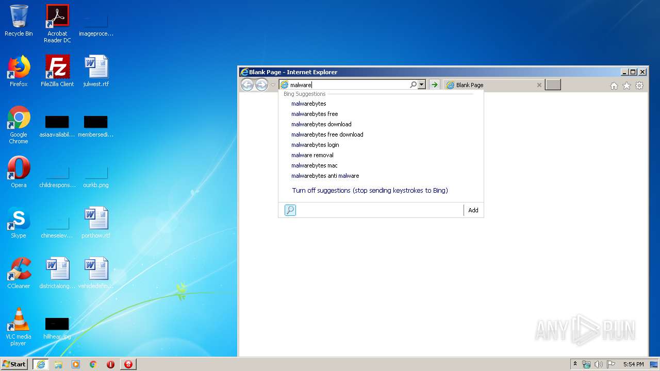The height and width of the screenshot is (371, 660).
Task: Show hidden system tray icons
Action: pos(575,364)
